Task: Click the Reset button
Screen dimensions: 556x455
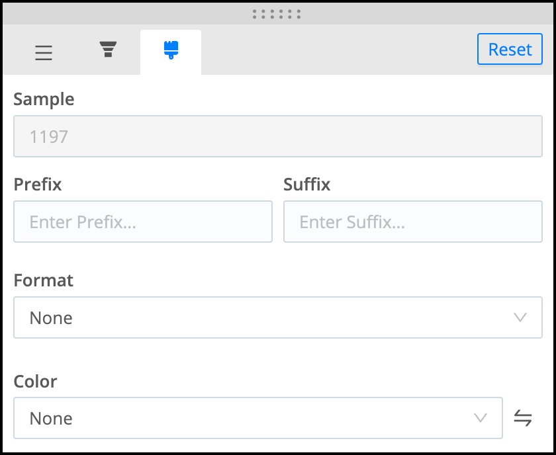Action: pyautogui.click(x=510, y=49)
